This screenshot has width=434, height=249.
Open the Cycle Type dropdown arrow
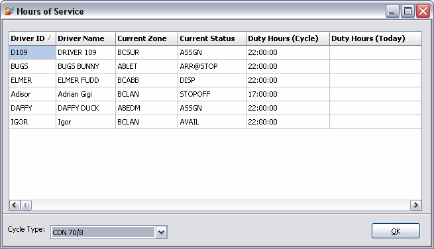[162, 232]
